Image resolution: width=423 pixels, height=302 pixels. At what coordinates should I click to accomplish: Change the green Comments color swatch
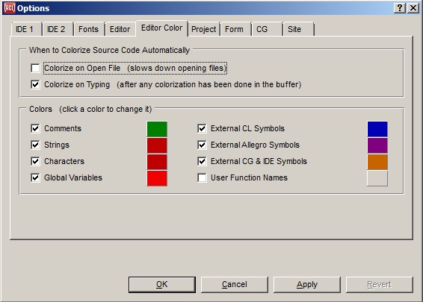click(x=157, y=129)
